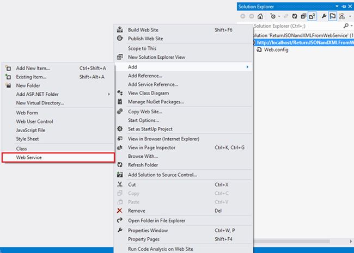Click the Pending Changes Filter clock icon
The width and height of the screenshot is (354, 253).
[273, 16]
